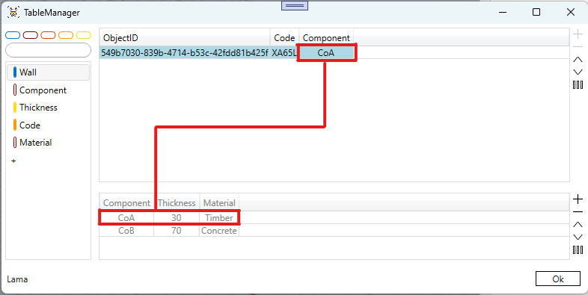
Task: Close the TableManager window
Action: point(571,13)
